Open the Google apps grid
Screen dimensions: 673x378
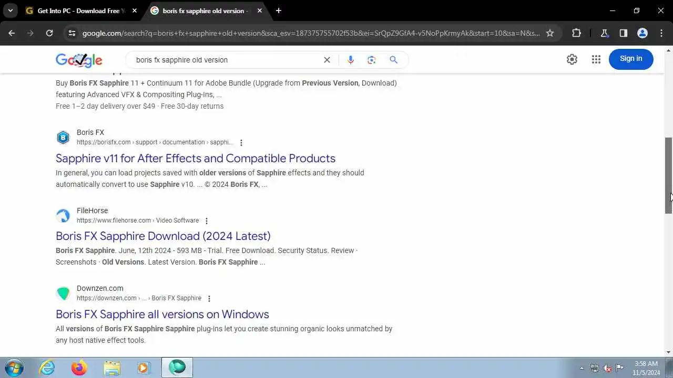point(596,59)
